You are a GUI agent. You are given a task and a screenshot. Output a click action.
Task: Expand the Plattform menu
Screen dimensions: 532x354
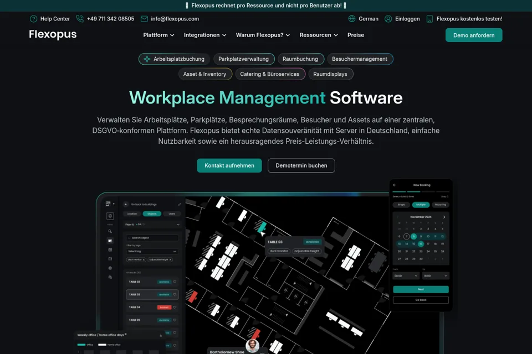[159, 35]
